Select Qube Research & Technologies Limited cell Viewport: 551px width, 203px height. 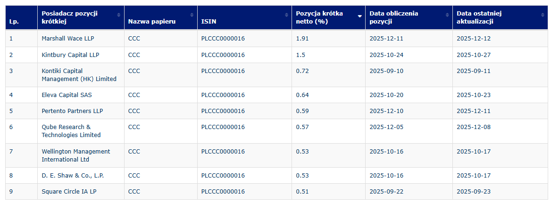(81, 131)
